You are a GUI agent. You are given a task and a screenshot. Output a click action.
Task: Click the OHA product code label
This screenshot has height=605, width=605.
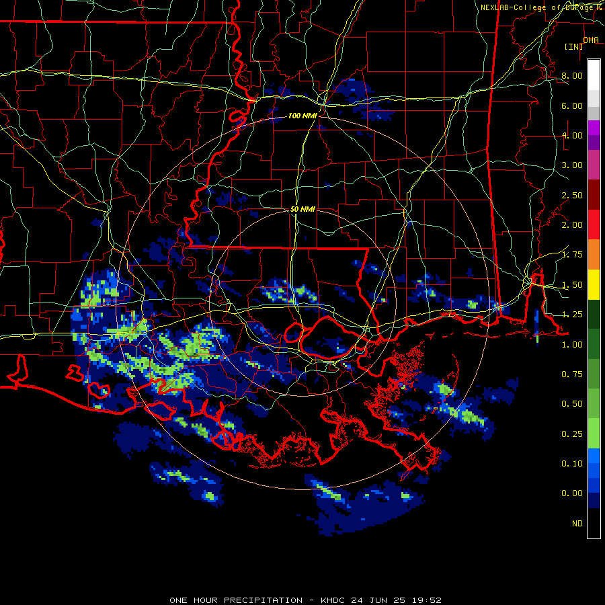coord(591,40)
